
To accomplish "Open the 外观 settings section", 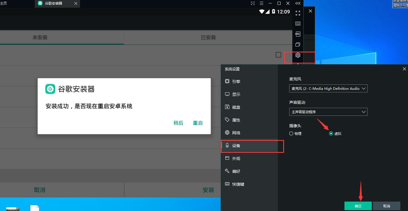I will (x=249, y=158).
